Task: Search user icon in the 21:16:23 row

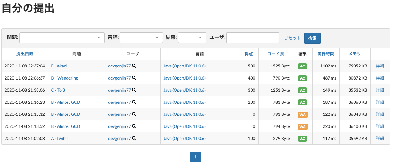Action: (134, 102)
